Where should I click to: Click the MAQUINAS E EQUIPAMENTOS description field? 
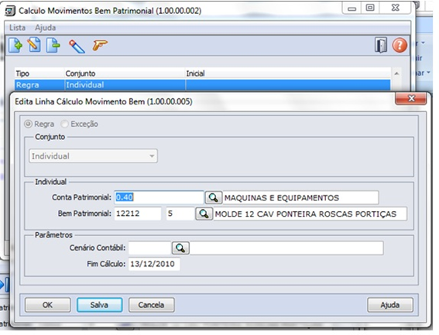coord(300,197)
